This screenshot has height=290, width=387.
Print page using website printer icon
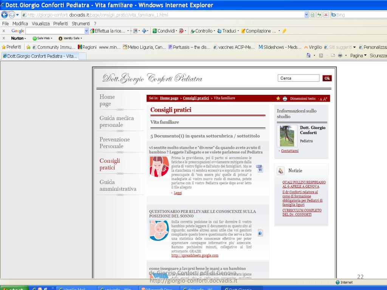point(285,99)
